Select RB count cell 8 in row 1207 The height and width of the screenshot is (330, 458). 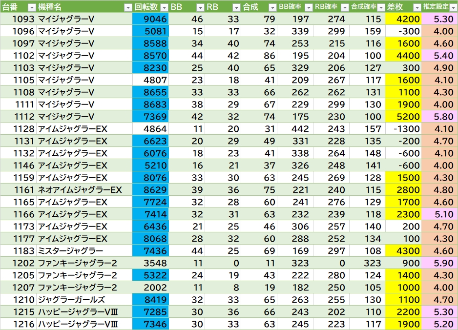[223, 288]
